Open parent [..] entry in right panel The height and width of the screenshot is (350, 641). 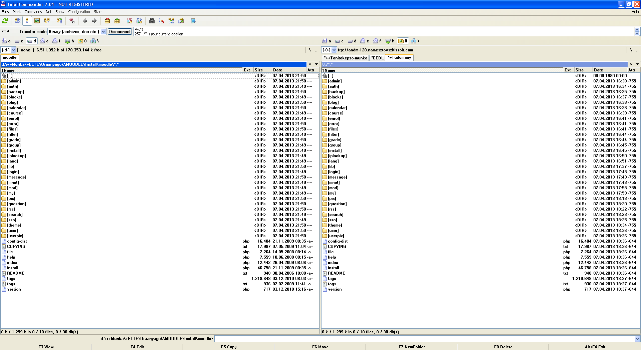[x=480, y=76]
